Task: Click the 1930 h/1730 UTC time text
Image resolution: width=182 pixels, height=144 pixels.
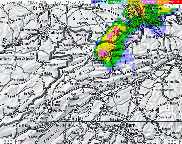Action: [x=68, y=2]
